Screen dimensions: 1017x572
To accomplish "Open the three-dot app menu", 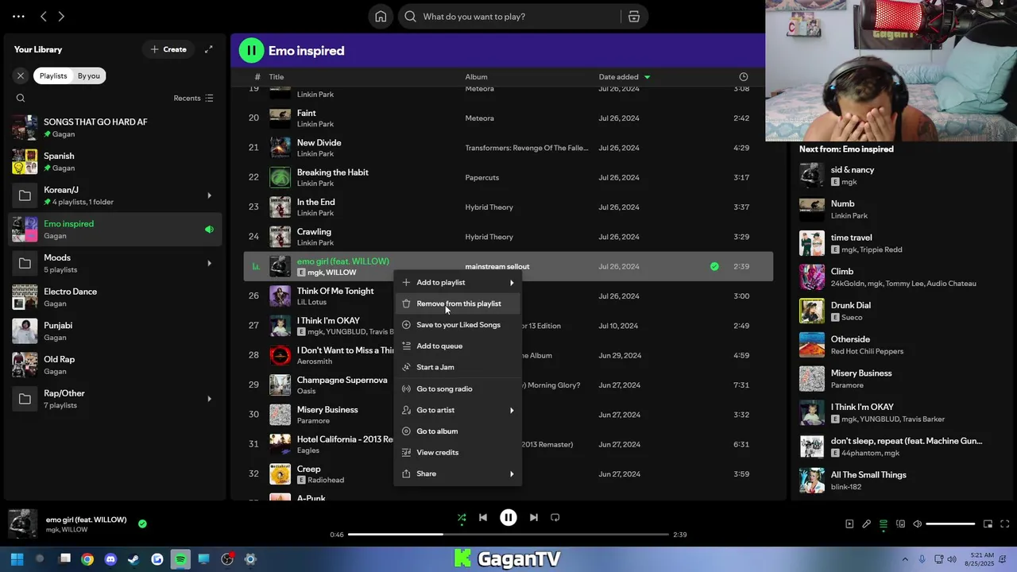I will coord(18,16).
